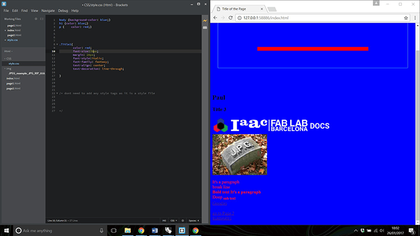Click the volume icon in system tray

[x=382, y=230]
